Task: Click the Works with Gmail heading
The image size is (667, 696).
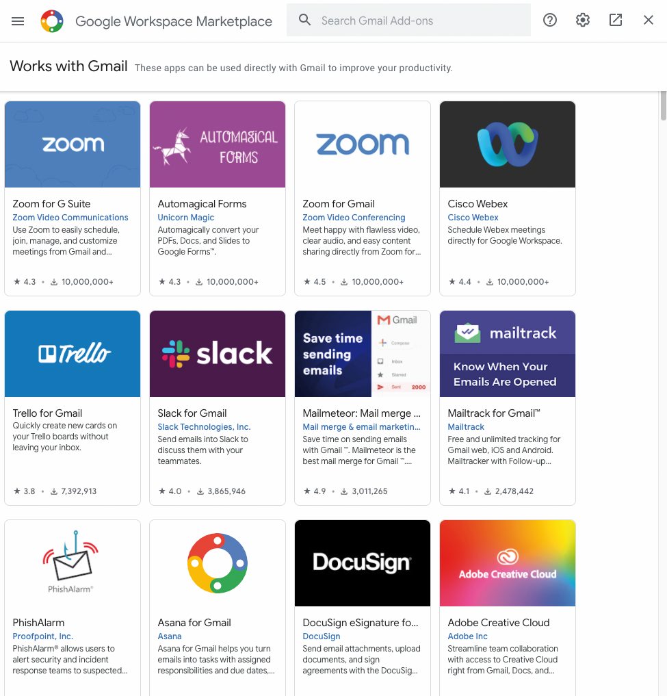Action: (x=68, y=66)
